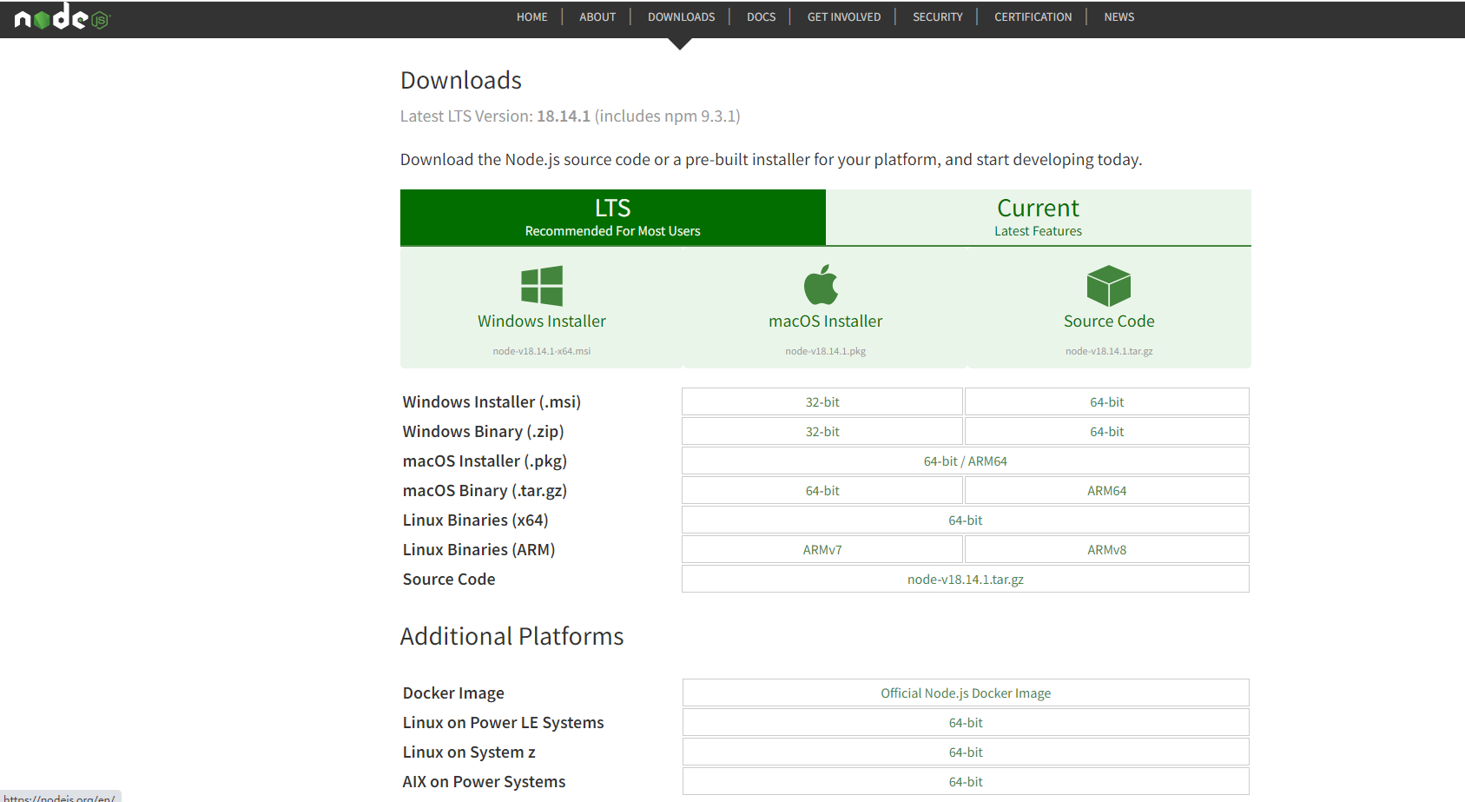Click the Additional Platforms heading

512,636
